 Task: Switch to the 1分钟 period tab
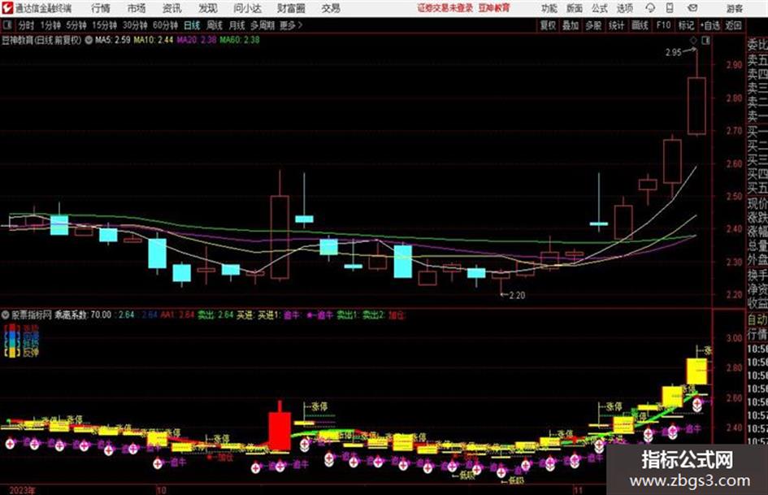pyautogui.click(x=50, y=25)
